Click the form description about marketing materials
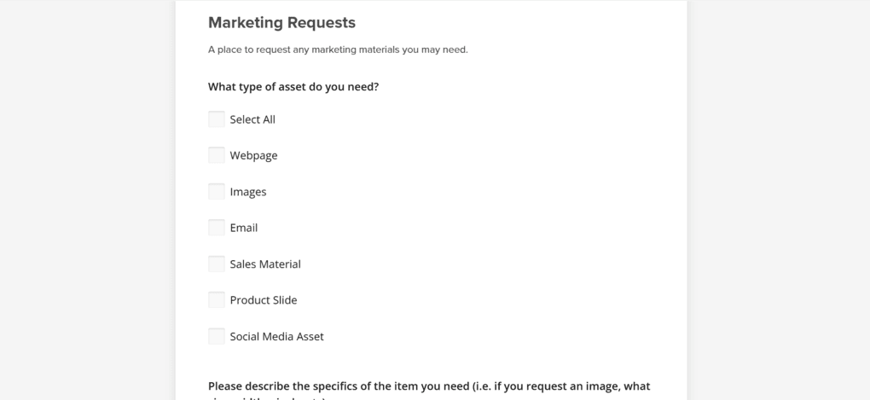Screen dimensions: 870x400 pos(338,49)
